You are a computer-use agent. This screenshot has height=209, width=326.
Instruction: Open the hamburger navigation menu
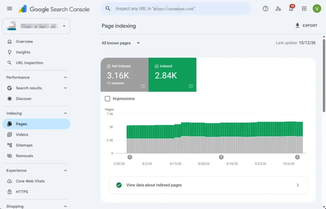[10, 9]
